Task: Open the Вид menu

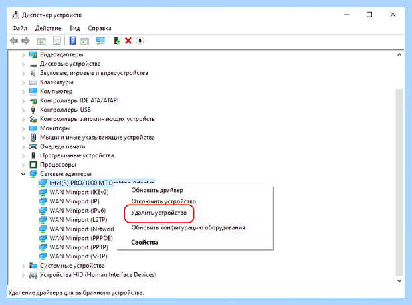Action: click(x=74, y=28)
